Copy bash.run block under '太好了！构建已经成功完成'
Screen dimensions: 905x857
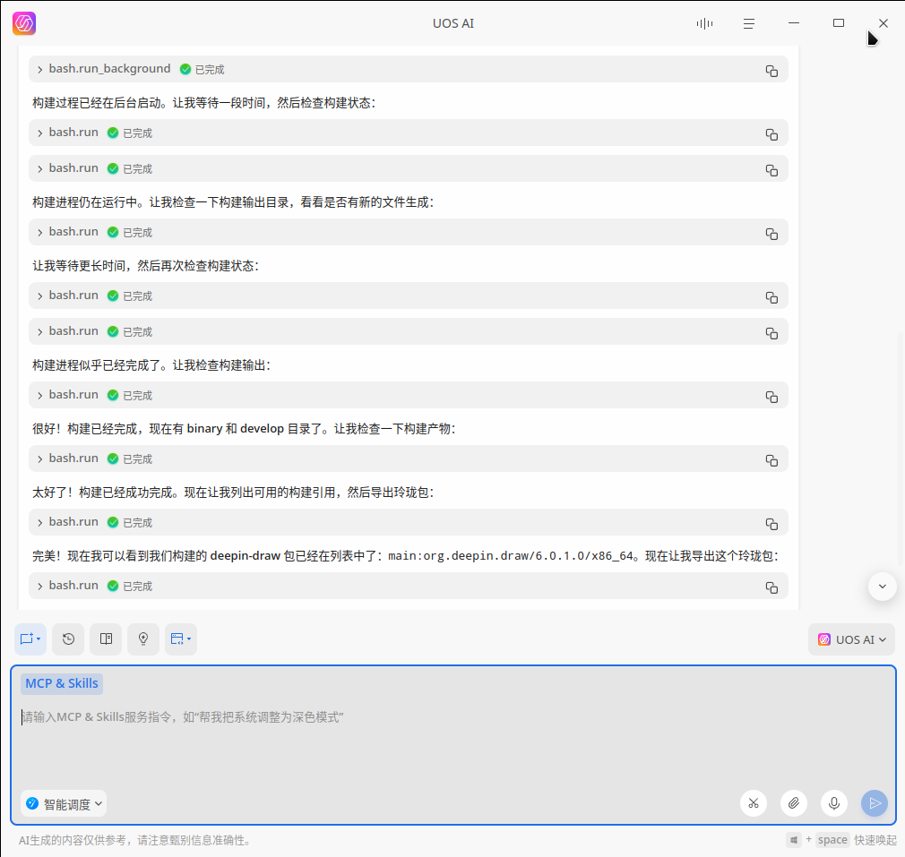click(x=771, y=524)
